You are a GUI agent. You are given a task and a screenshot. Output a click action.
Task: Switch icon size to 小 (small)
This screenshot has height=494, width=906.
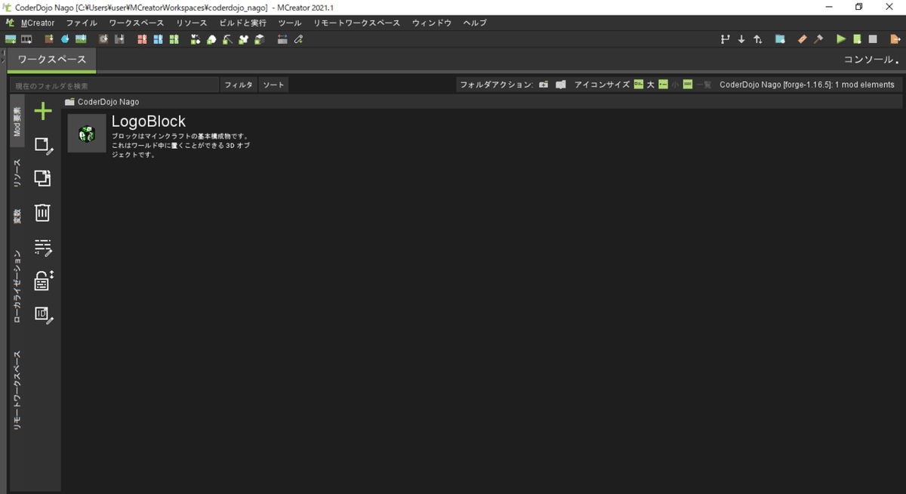click(664, 85)
